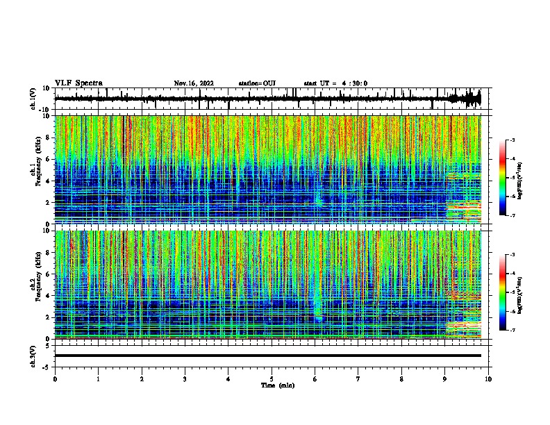
Task: Click time axis tick label "4"
Action: click(228, 379)
